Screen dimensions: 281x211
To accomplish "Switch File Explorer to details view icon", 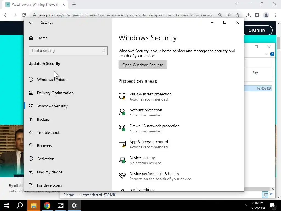I will [x=265, y=195].
